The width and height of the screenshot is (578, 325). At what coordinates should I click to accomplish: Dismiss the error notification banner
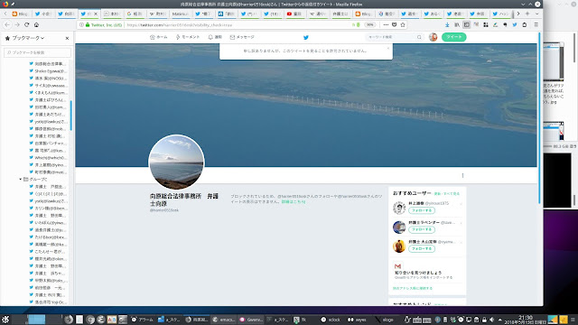(x=387, y=48)
